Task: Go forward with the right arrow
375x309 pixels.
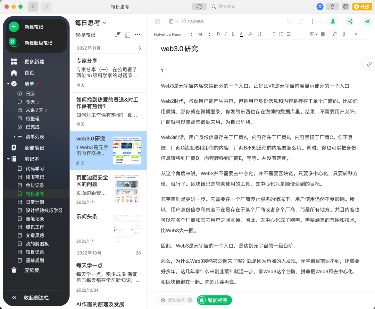Action: 47,7
